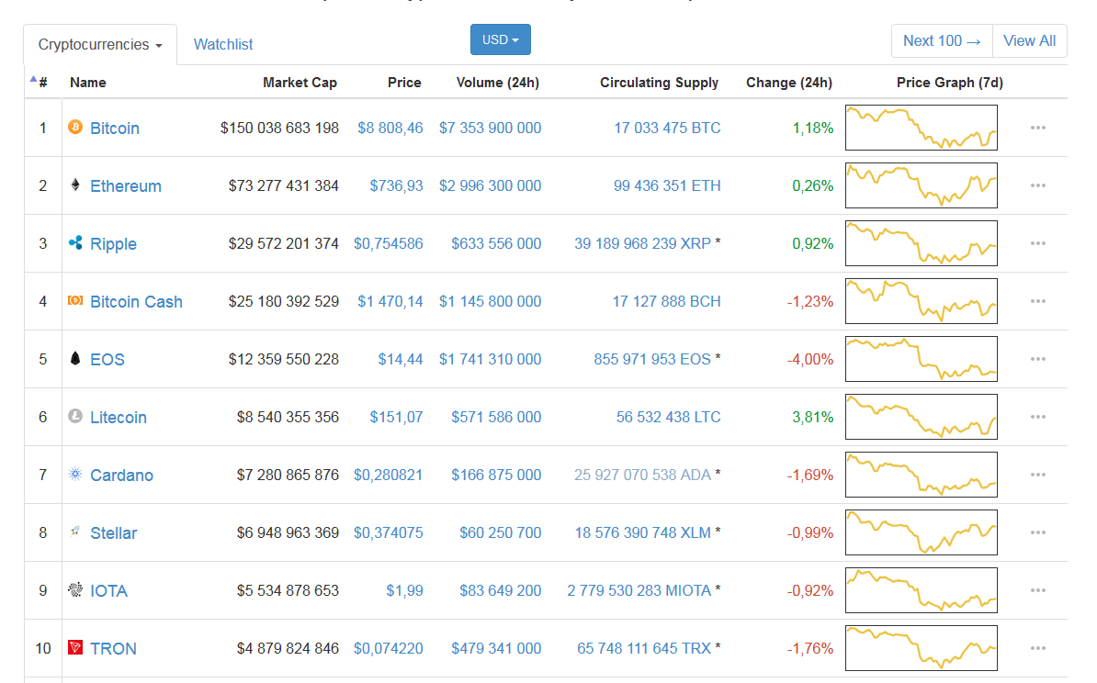Click TRON volume $479 341 000
The image size is (1097, 683).
pos(496,648)
